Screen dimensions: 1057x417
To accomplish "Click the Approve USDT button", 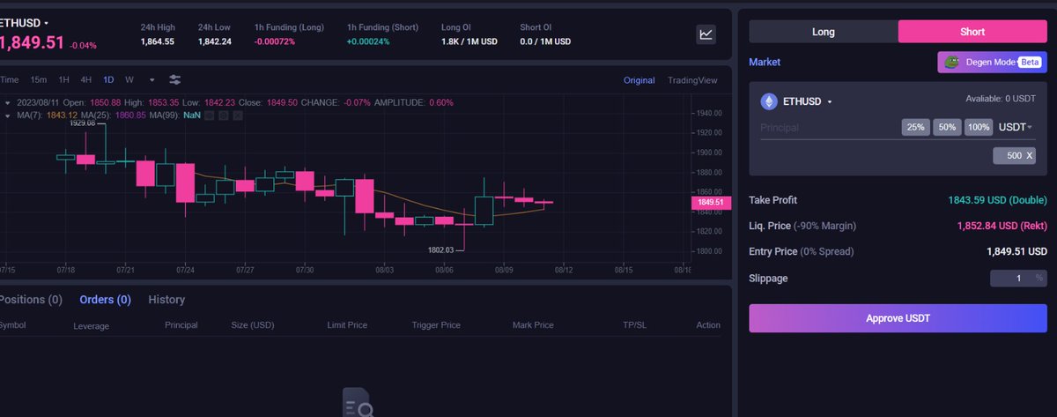I will (x=898, y=318).
